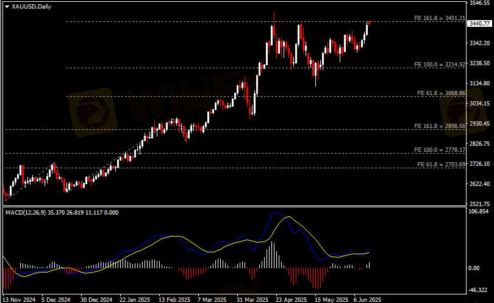Viewport: 494px width, 303px height.
Task: Click the 5 Dec 2024 date marker
Action: (55, 299)
